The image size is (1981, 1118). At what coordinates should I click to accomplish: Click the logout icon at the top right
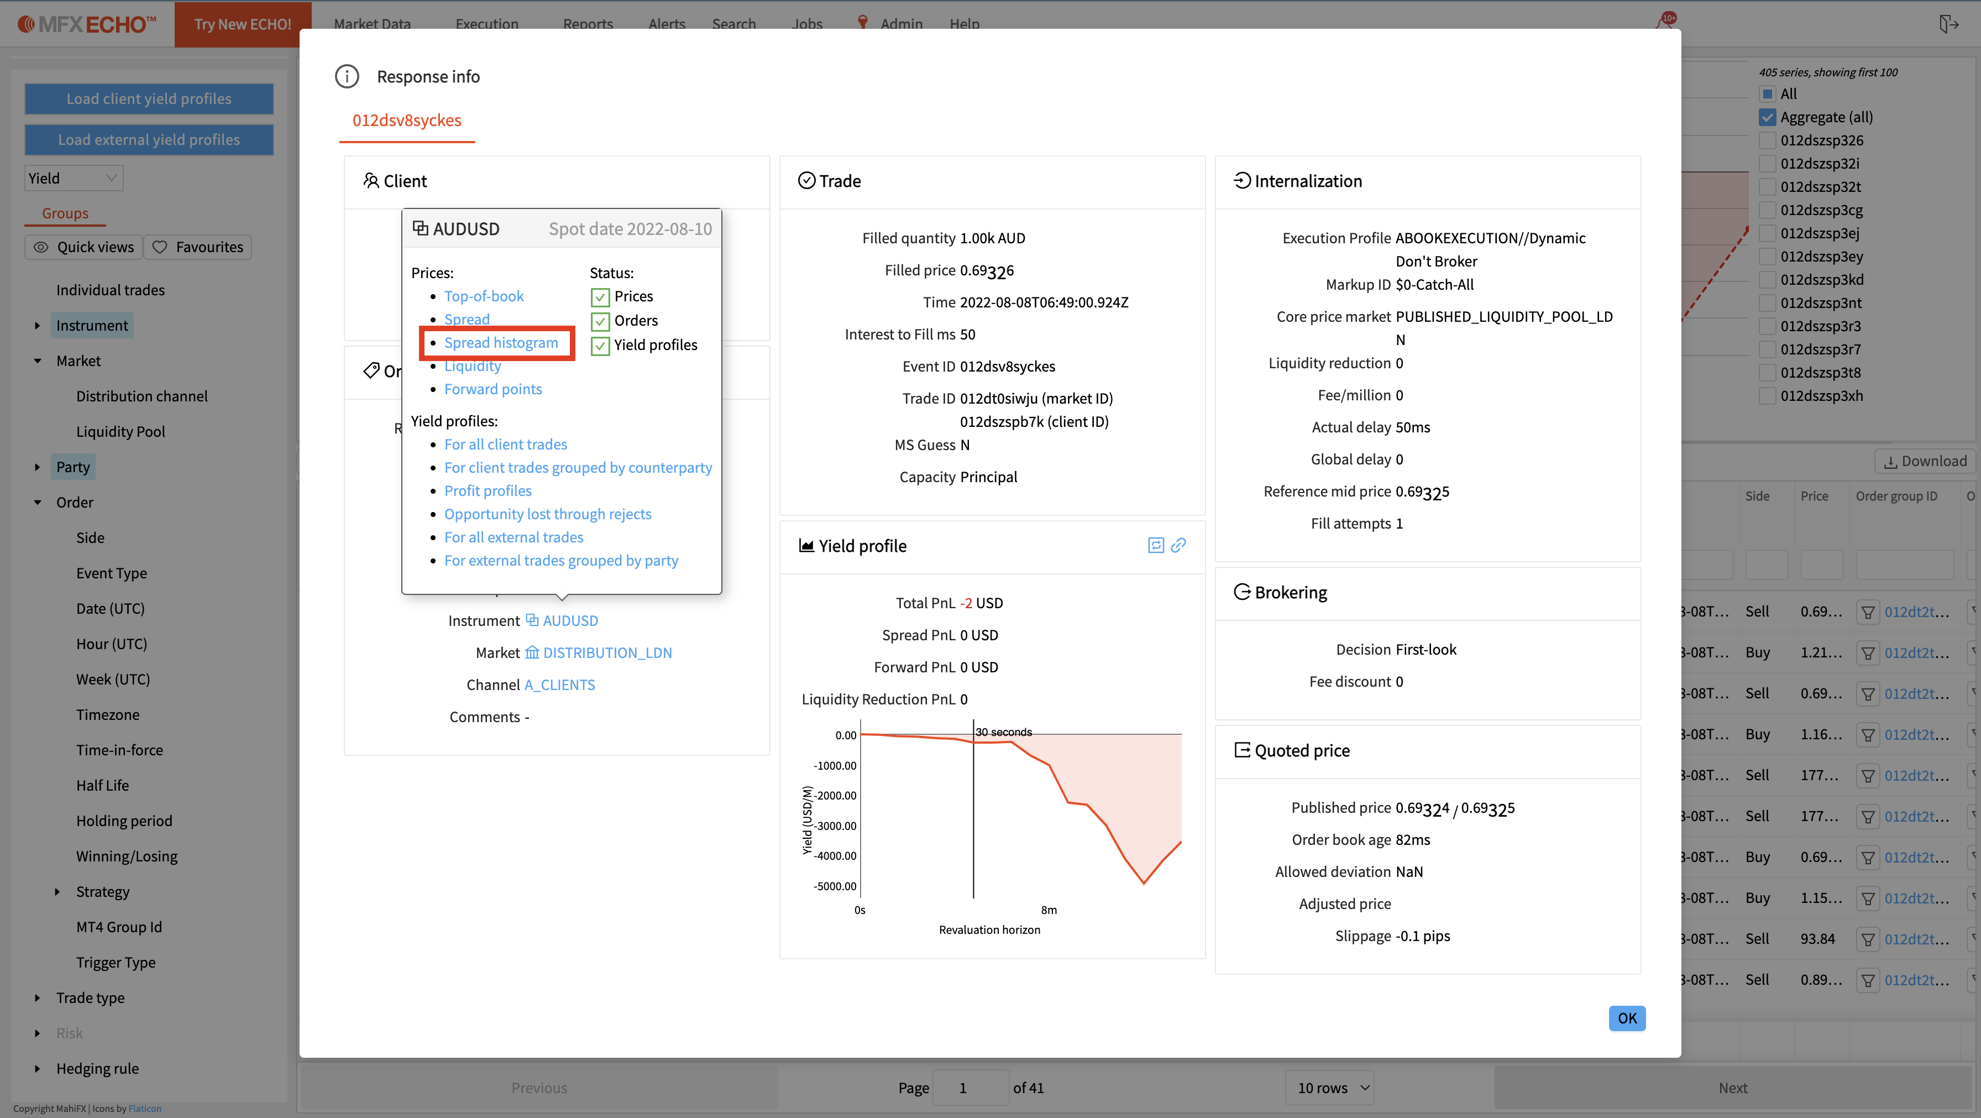point(1948,24)
